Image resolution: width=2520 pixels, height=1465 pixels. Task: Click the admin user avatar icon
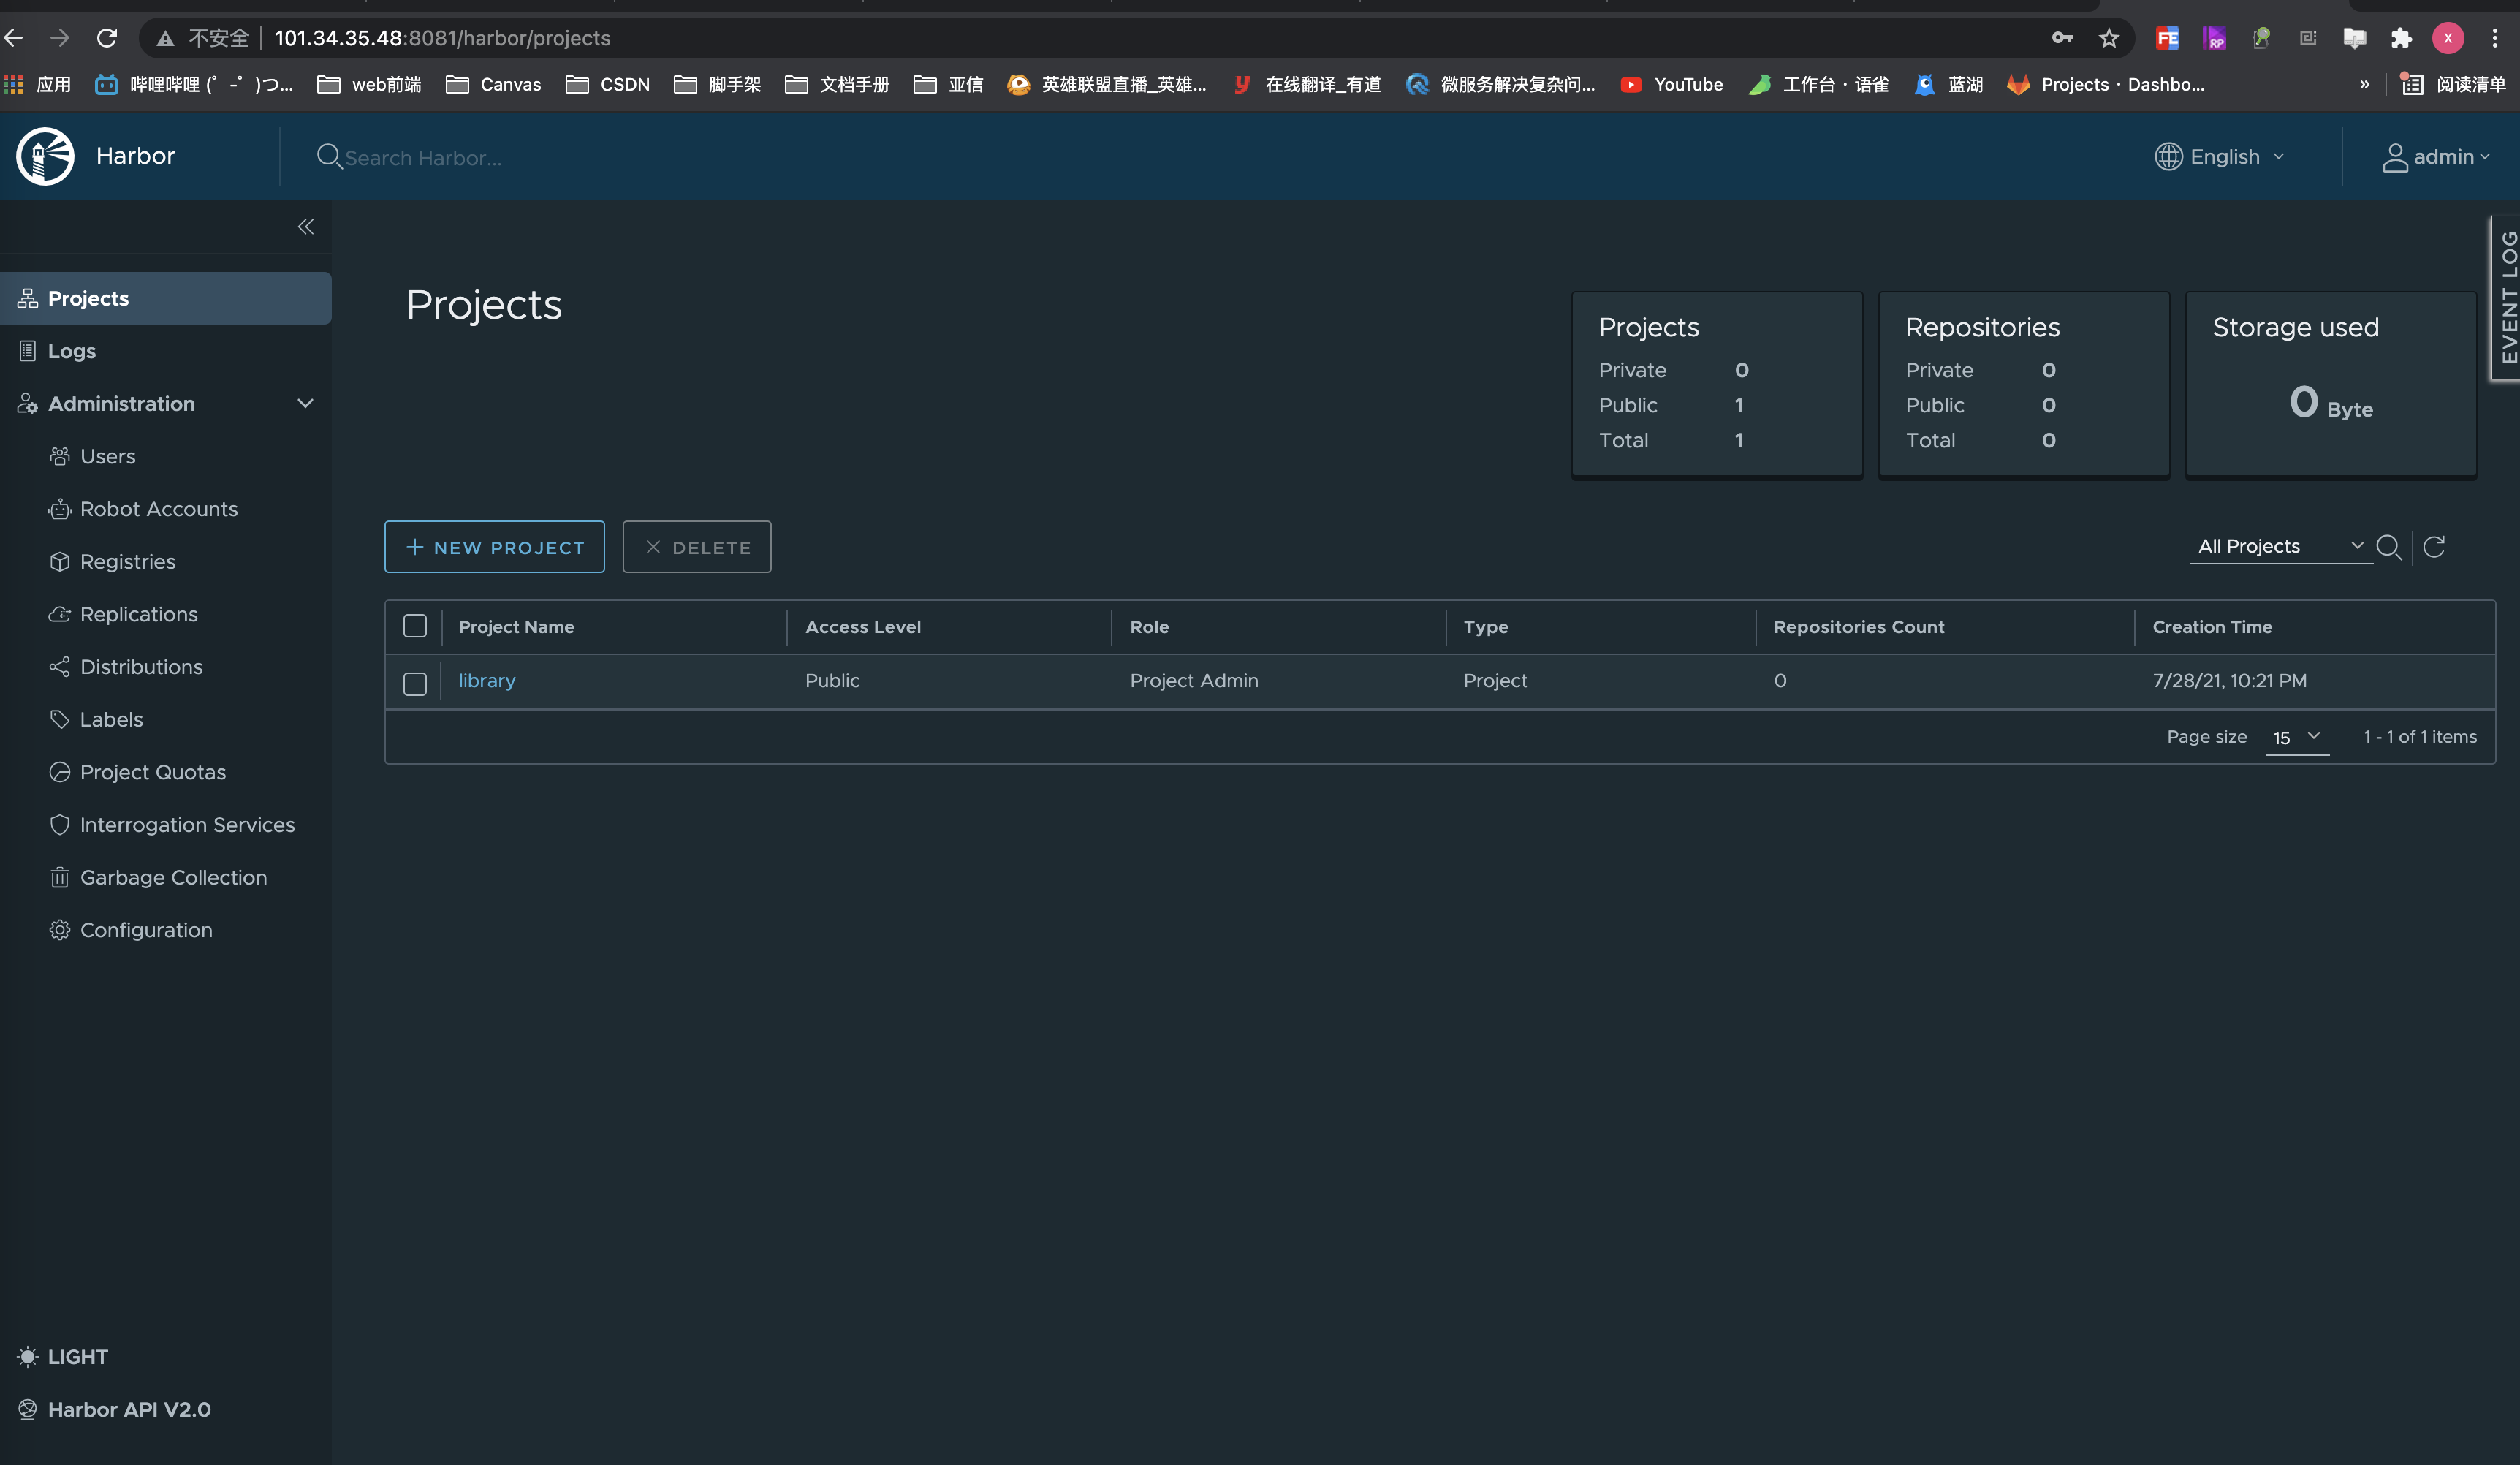click(2395, 157)
